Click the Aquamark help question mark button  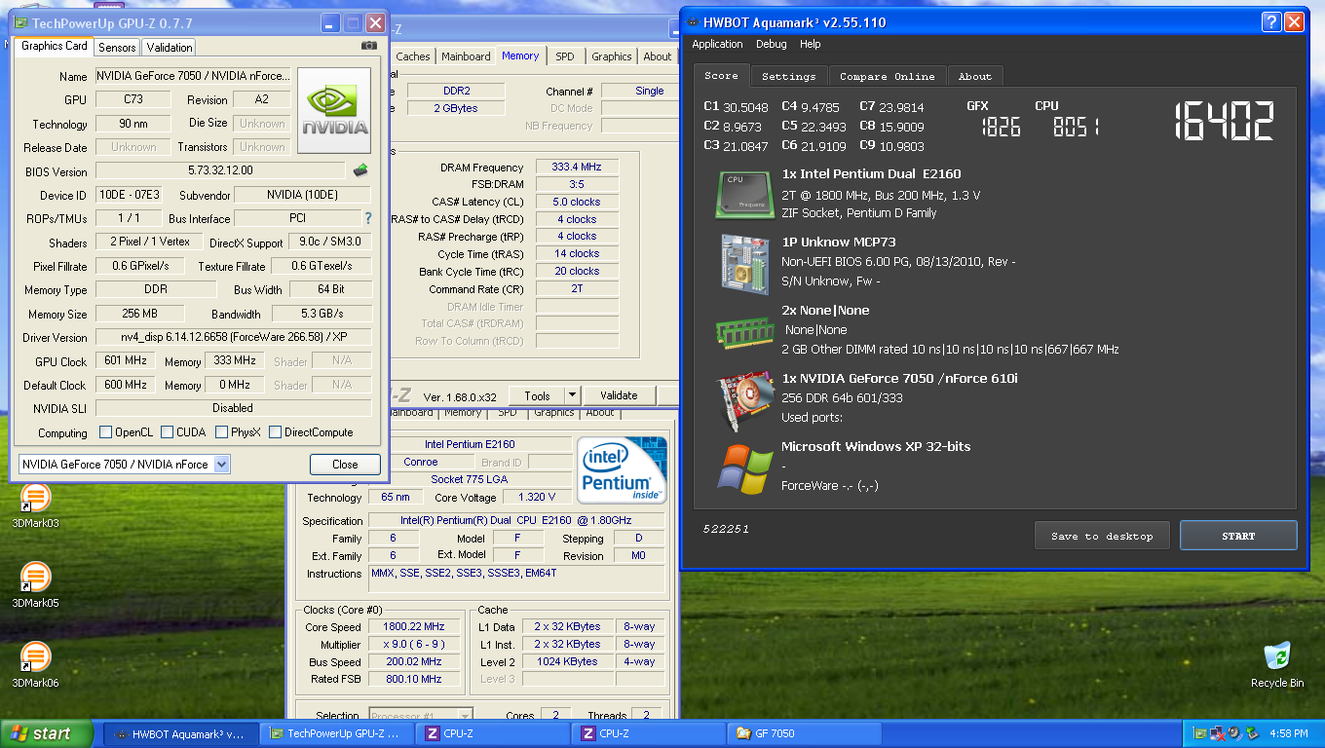tap(1271, 22)
